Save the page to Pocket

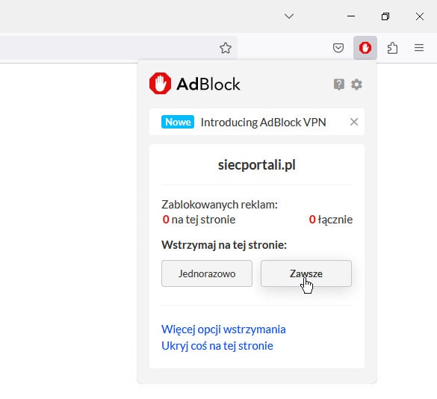point(338,48)
